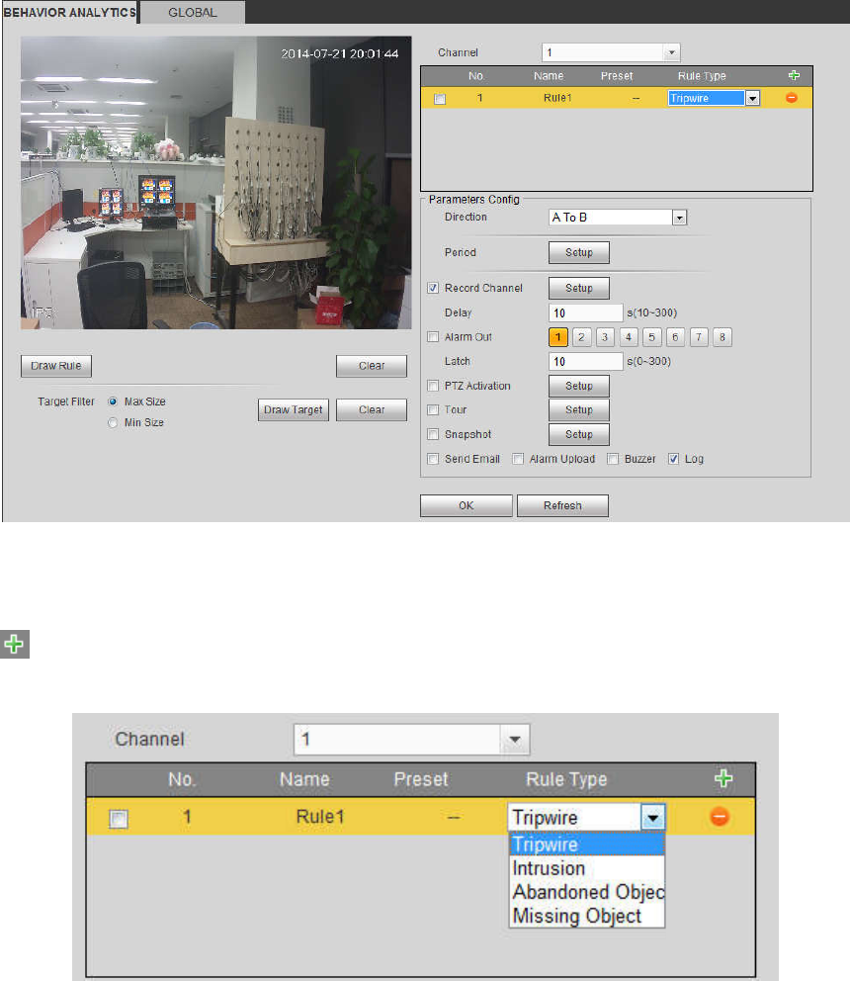
Task: Click the Rule1 name cell in top table
Action: (557, 98)
